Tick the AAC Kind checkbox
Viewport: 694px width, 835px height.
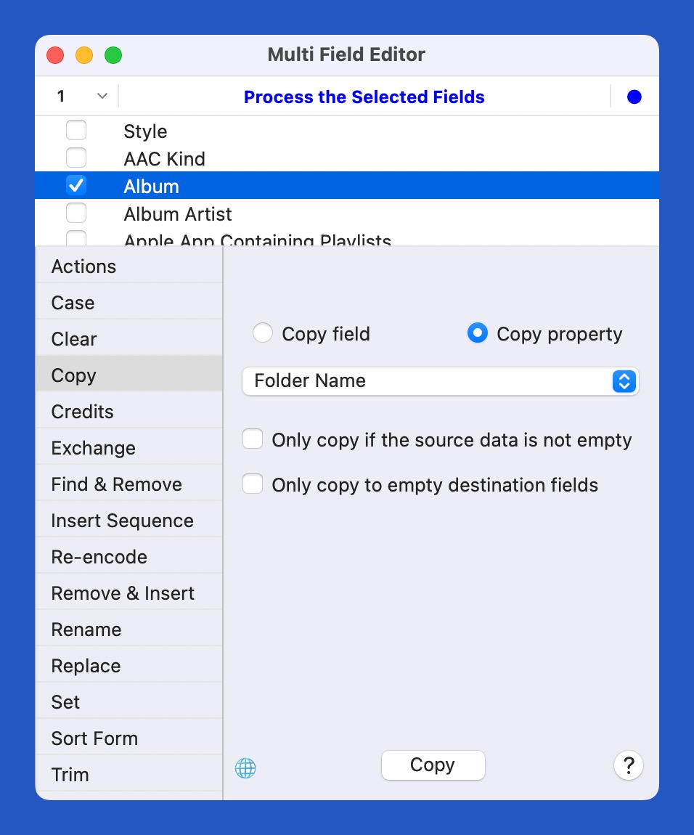[76, 158]
